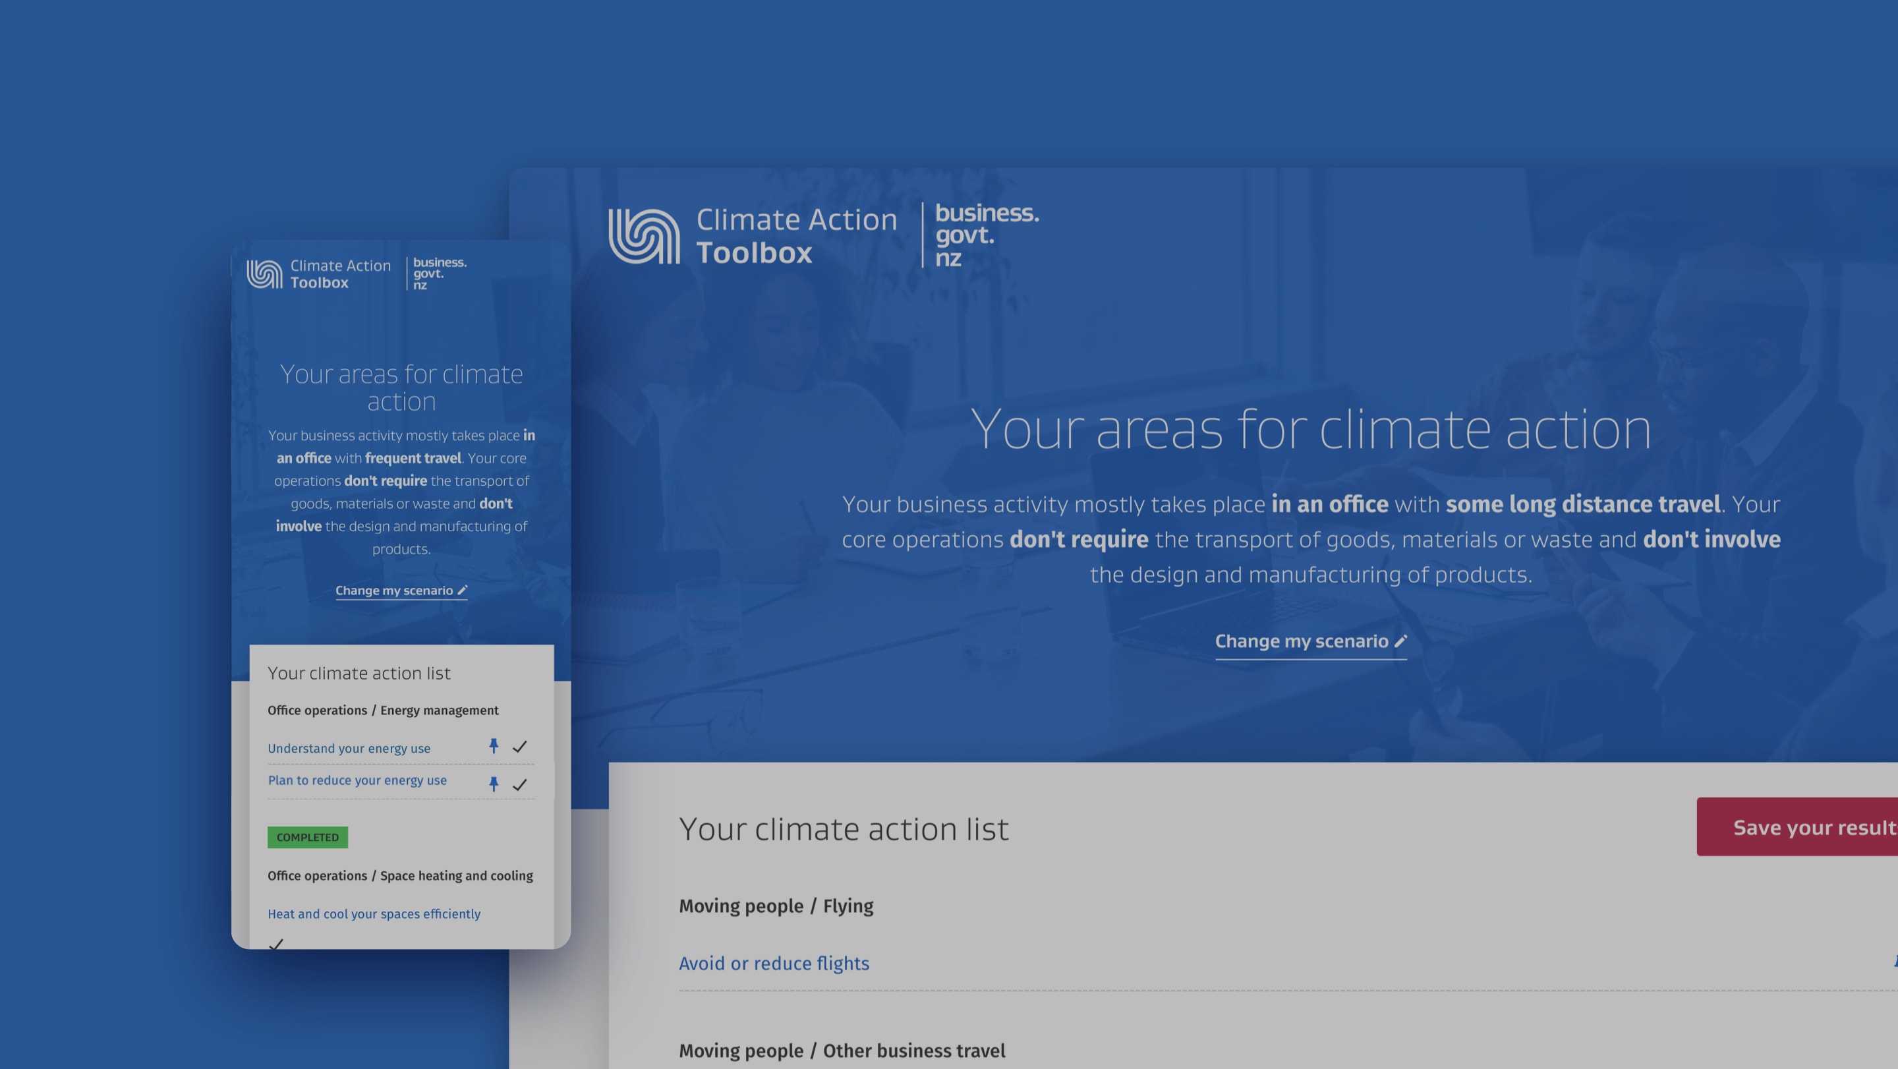Open the Avoid or reduce flights action
The width and height of the screenshot is (1898, 1069).
pos(774,963)
